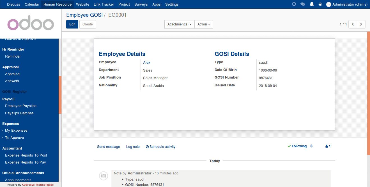The image size is (370, 187).
Task: Click the note author's avatar placeholder
Action: pyautogui.click(x=104, y=176)
